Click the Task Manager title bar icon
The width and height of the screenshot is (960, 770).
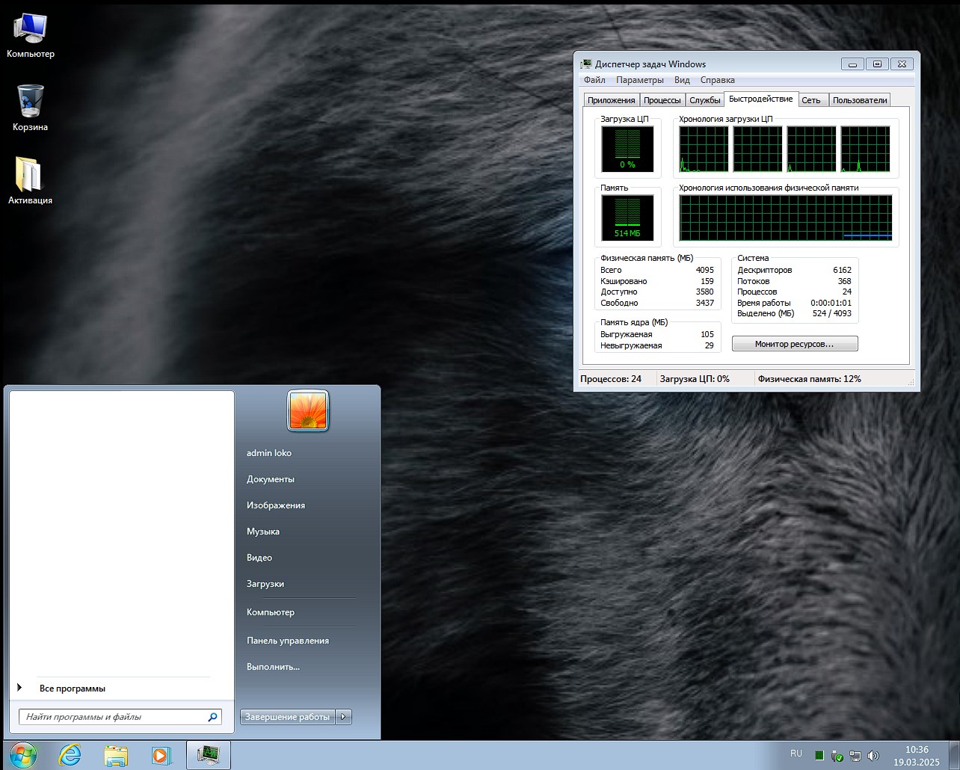tap(587, 64)
